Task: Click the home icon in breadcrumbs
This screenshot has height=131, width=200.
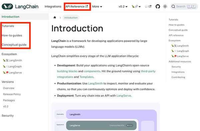Action: [55, 18]
